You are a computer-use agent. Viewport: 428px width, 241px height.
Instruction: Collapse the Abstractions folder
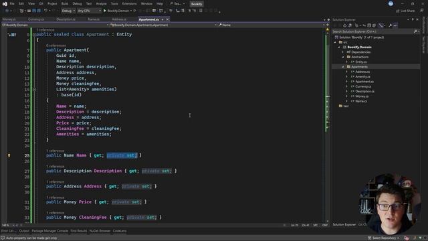click(343, 57)
